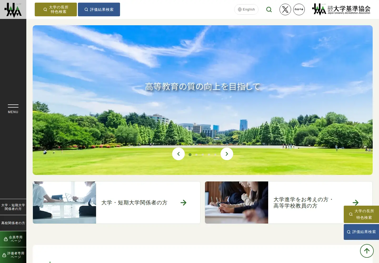Open the X (Twitter) social icon
This screenshot has width=379, height=263.
285,9
